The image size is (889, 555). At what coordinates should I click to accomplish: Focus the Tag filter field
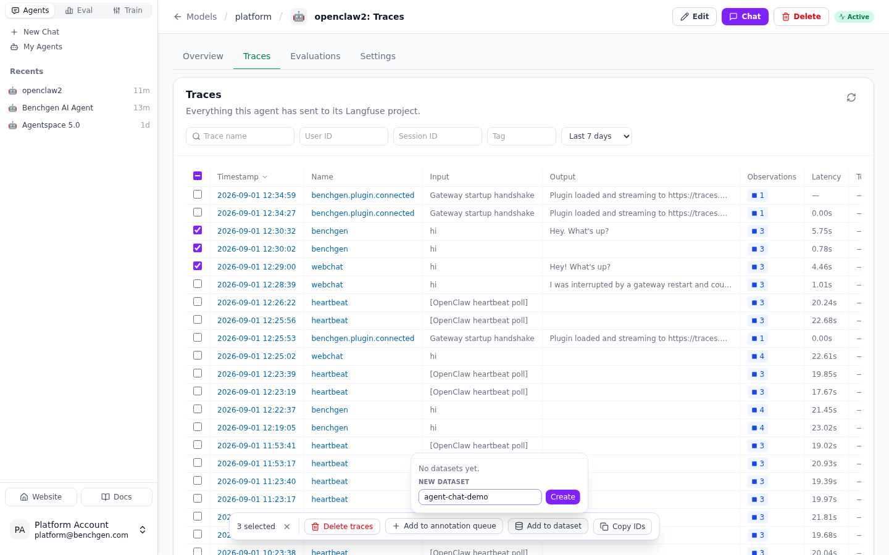click(522, 136)
